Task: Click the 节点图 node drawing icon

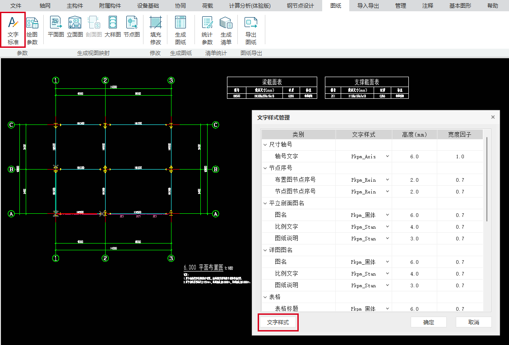Action: coord(131,27)
